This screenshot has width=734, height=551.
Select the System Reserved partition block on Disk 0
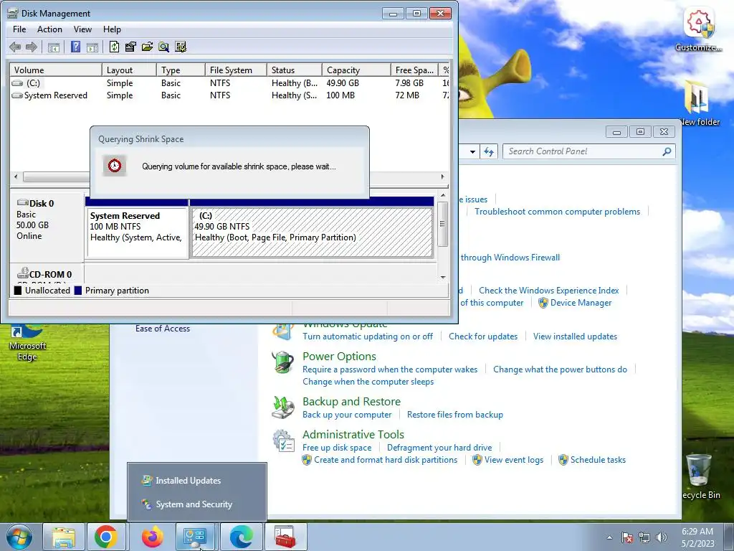tap(138, 232)
